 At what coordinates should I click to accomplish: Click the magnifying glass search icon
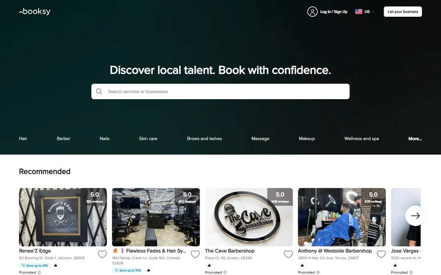coord(99,92)
